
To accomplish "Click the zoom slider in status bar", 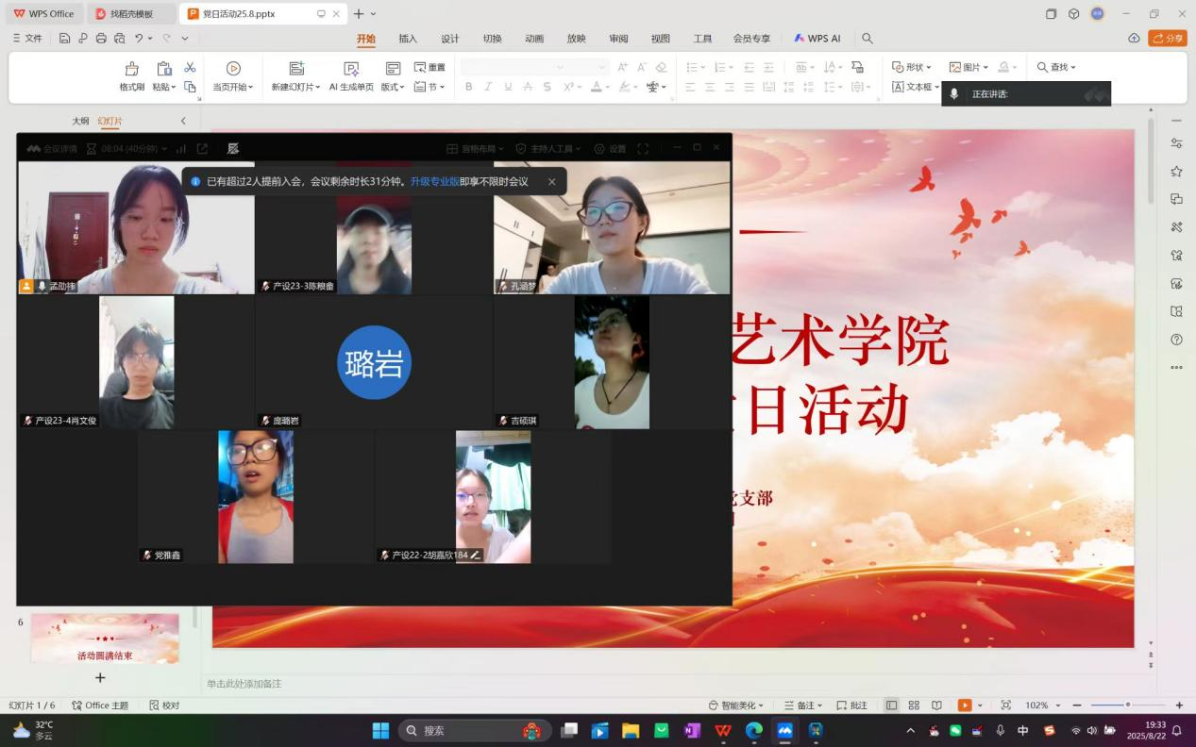I will pos(1127,705).
